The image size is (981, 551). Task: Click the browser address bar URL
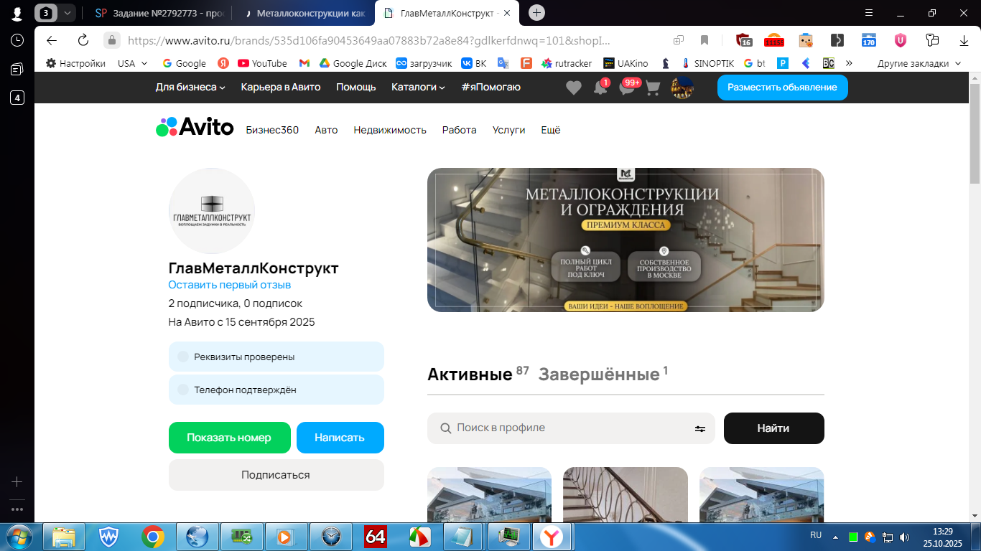(368, 40)
